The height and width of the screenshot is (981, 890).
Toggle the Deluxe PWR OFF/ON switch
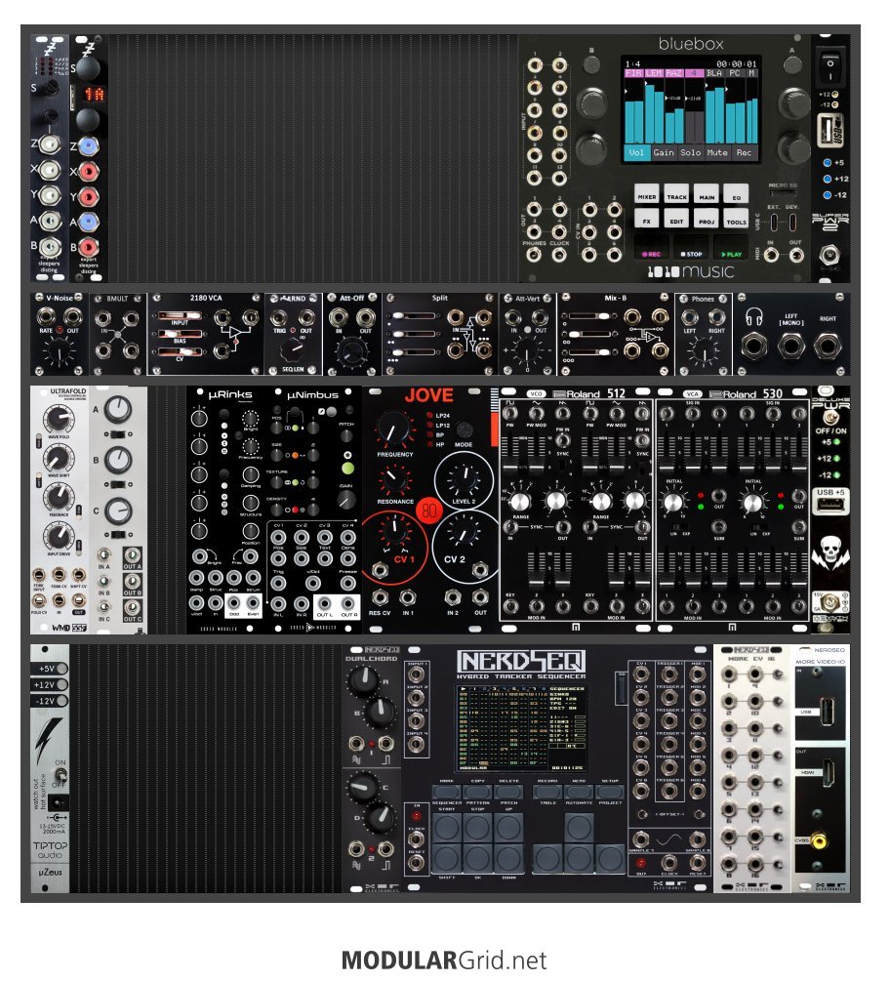tap(829, 418)
